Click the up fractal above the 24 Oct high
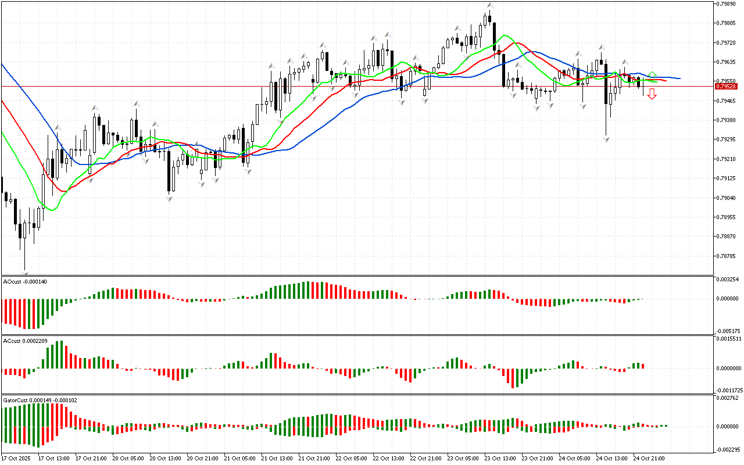 click(602, 47)
